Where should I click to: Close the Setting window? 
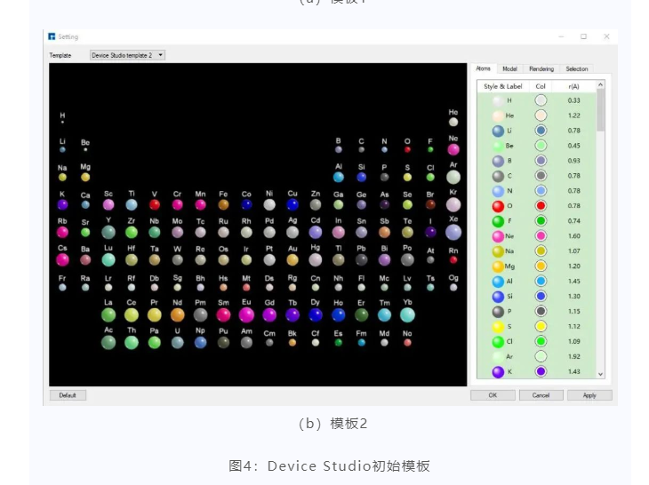606,36
